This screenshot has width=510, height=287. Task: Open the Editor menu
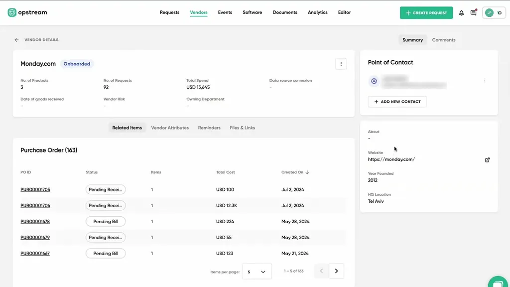coord(344,12)
